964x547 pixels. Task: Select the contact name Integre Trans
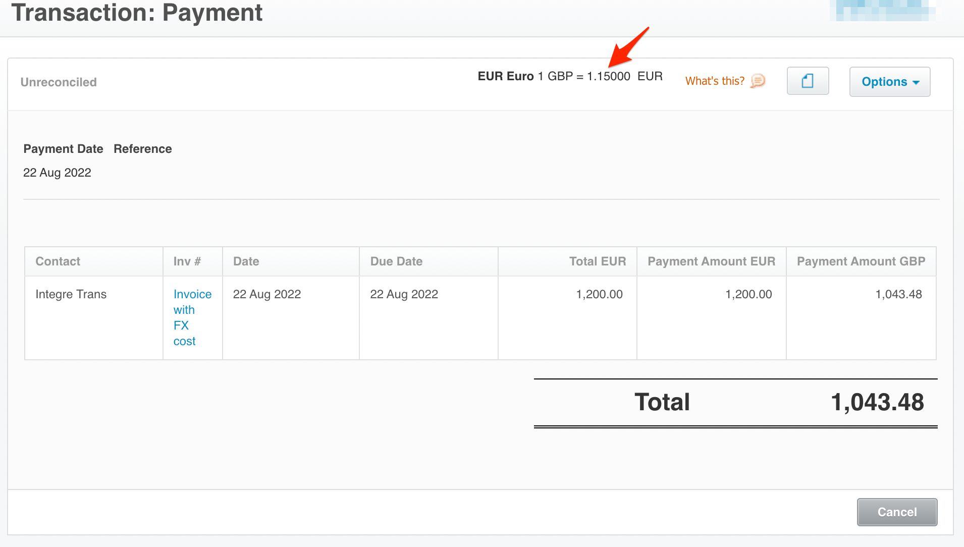[x=71, y=294]
